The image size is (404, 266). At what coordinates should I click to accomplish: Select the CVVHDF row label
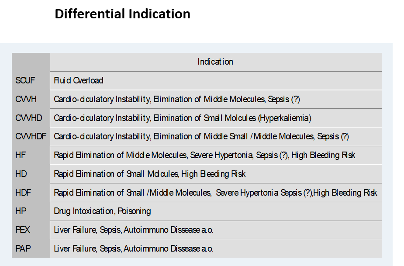point(30,137)
